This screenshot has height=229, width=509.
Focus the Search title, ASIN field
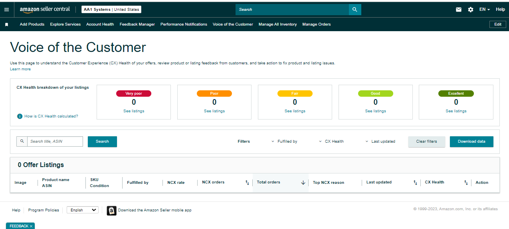pyautogui.click(x=55, y=141)
